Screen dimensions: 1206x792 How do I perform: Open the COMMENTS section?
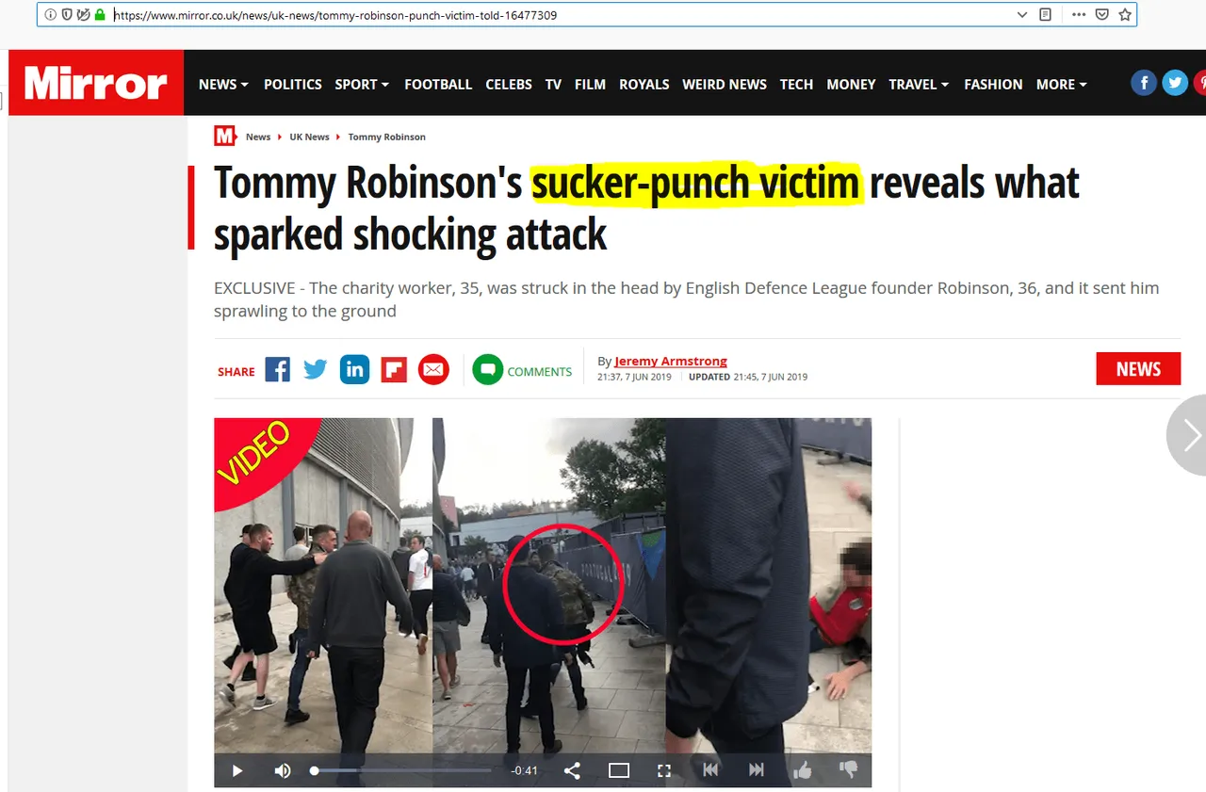point(523,371)
